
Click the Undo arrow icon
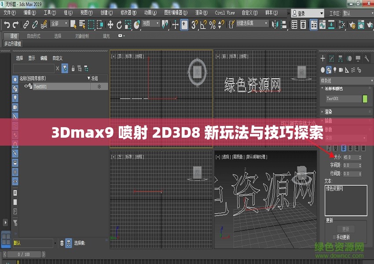7,25
